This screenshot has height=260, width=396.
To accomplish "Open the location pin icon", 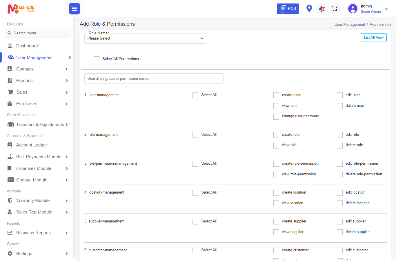I will pos(309,8).
